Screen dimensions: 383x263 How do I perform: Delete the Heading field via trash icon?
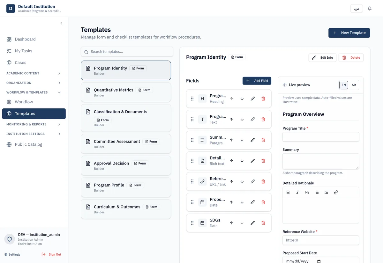[x=263, y=99]
